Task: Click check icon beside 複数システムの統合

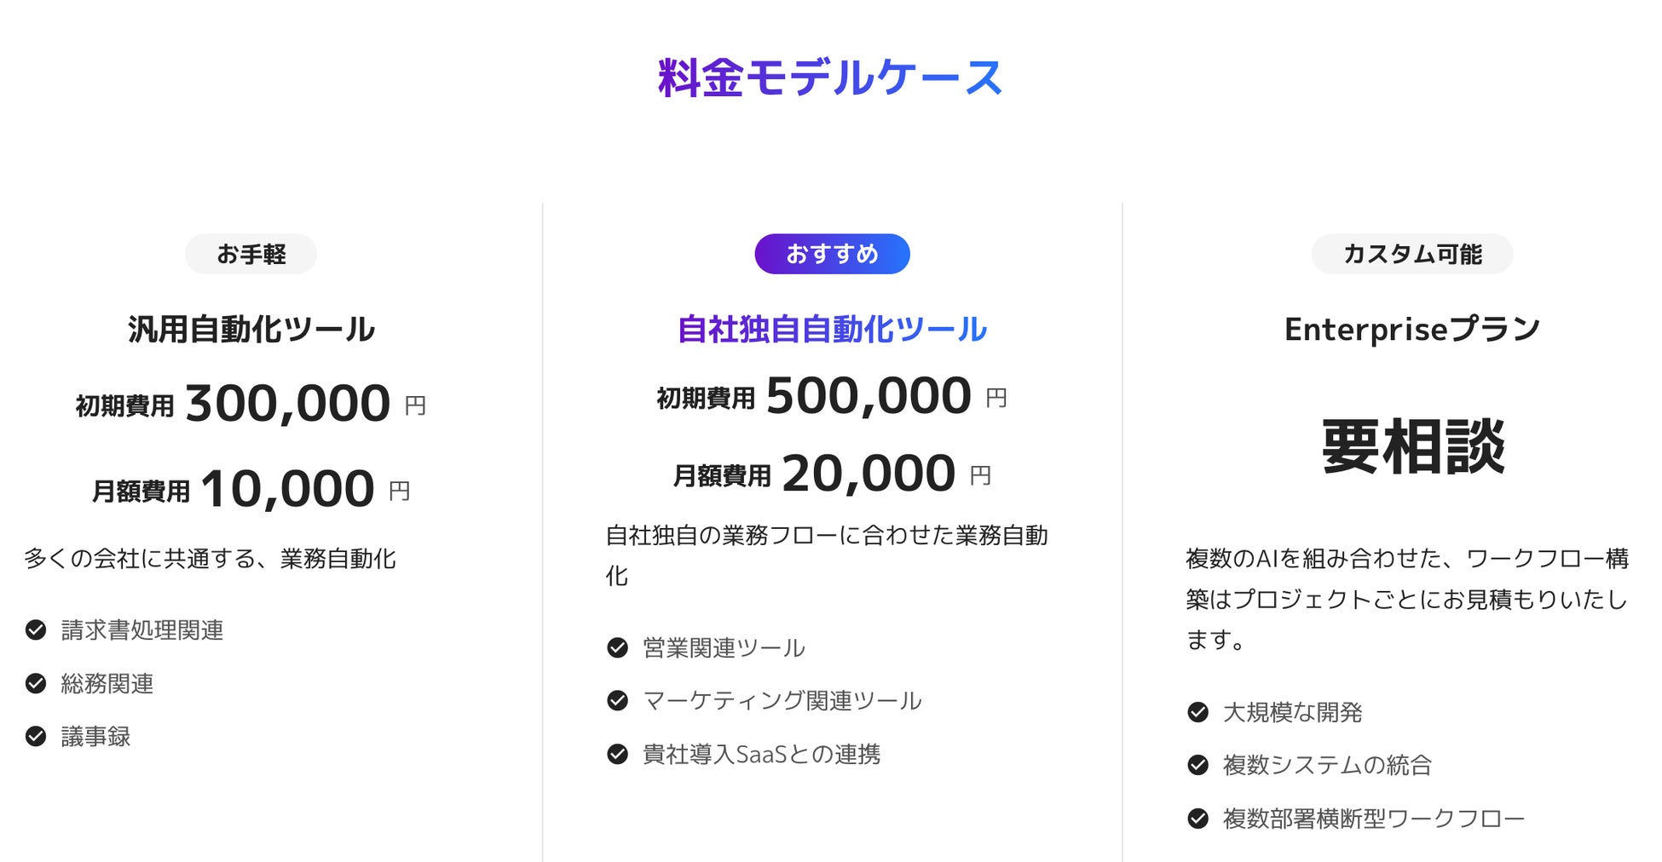Action: click(1197, 765)
